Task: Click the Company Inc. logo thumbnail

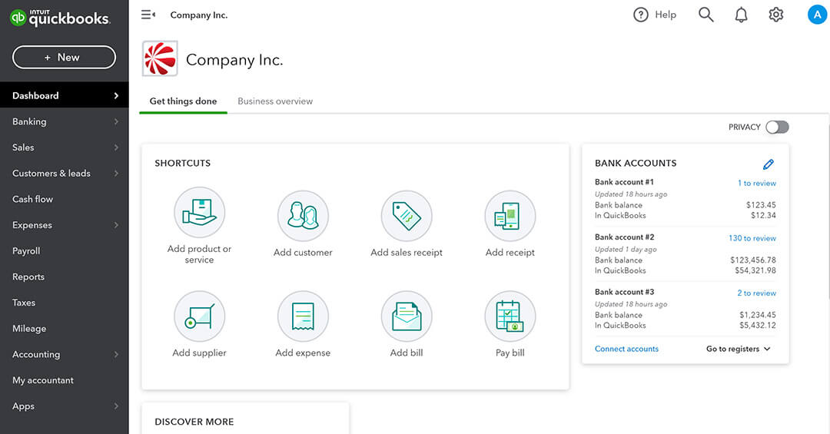Action: (160, 59)
